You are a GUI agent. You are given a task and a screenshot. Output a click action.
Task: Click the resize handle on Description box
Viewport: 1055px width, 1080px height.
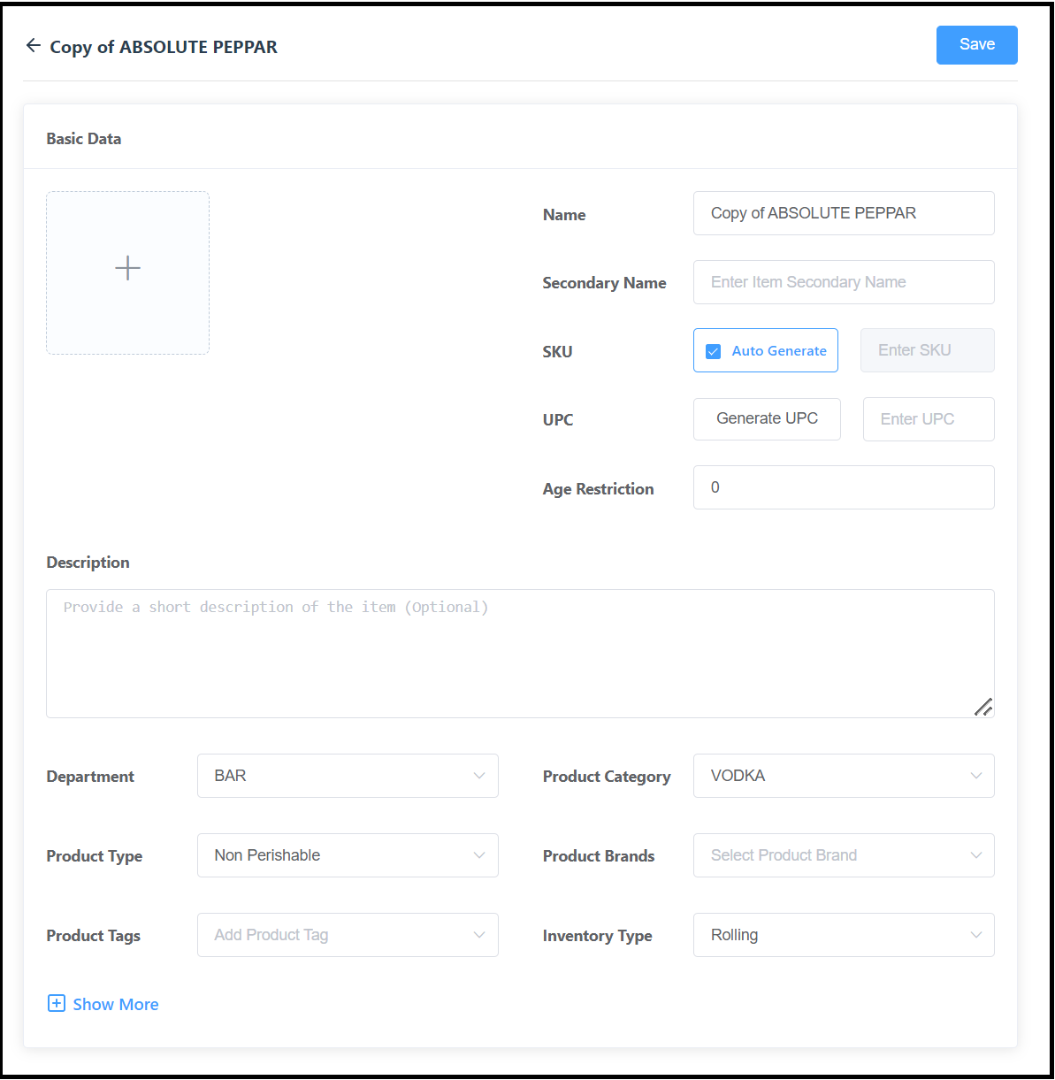(x=983, y=707)
